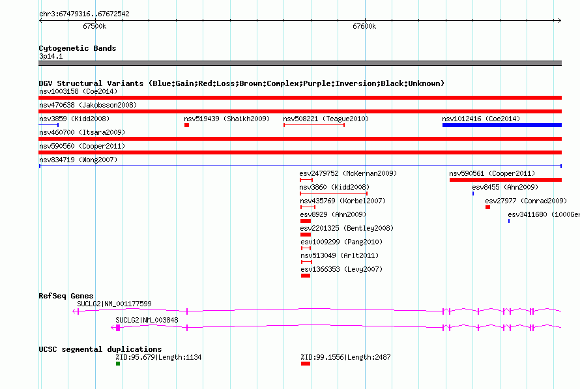Open the esv2201325 (Bentley2008) label
580x389 pixels.
(x=347, y=228)
